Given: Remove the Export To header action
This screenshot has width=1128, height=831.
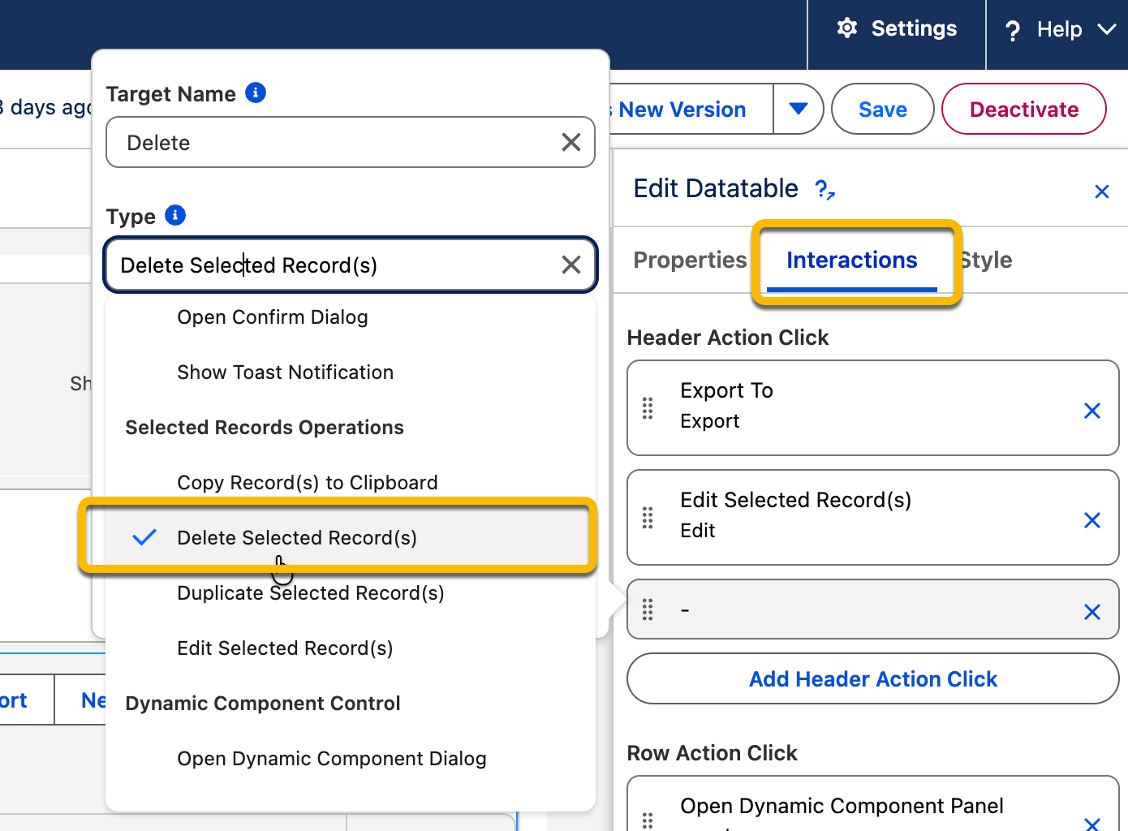Looking at the screenshot, I should click(x=1092, y=411).
